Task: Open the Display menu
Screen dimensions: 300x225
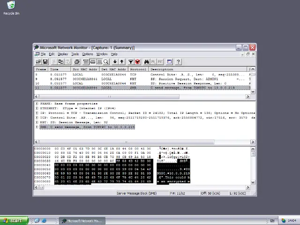Action: [x=63, y=54]
